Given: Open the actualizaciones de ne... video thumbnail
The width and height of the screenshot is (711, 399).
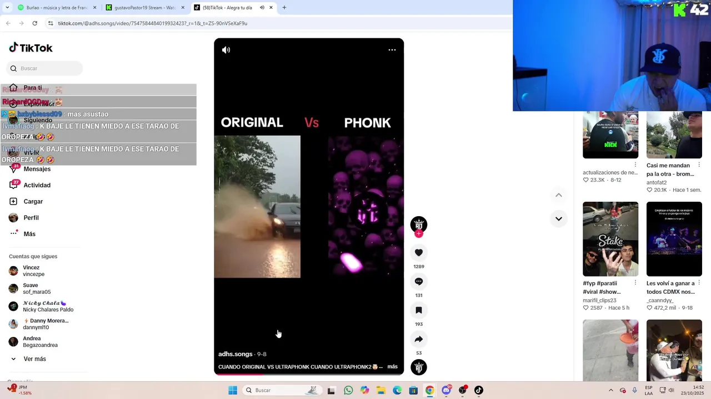Looking at the screenshot, I should click(x=610, y=135).
